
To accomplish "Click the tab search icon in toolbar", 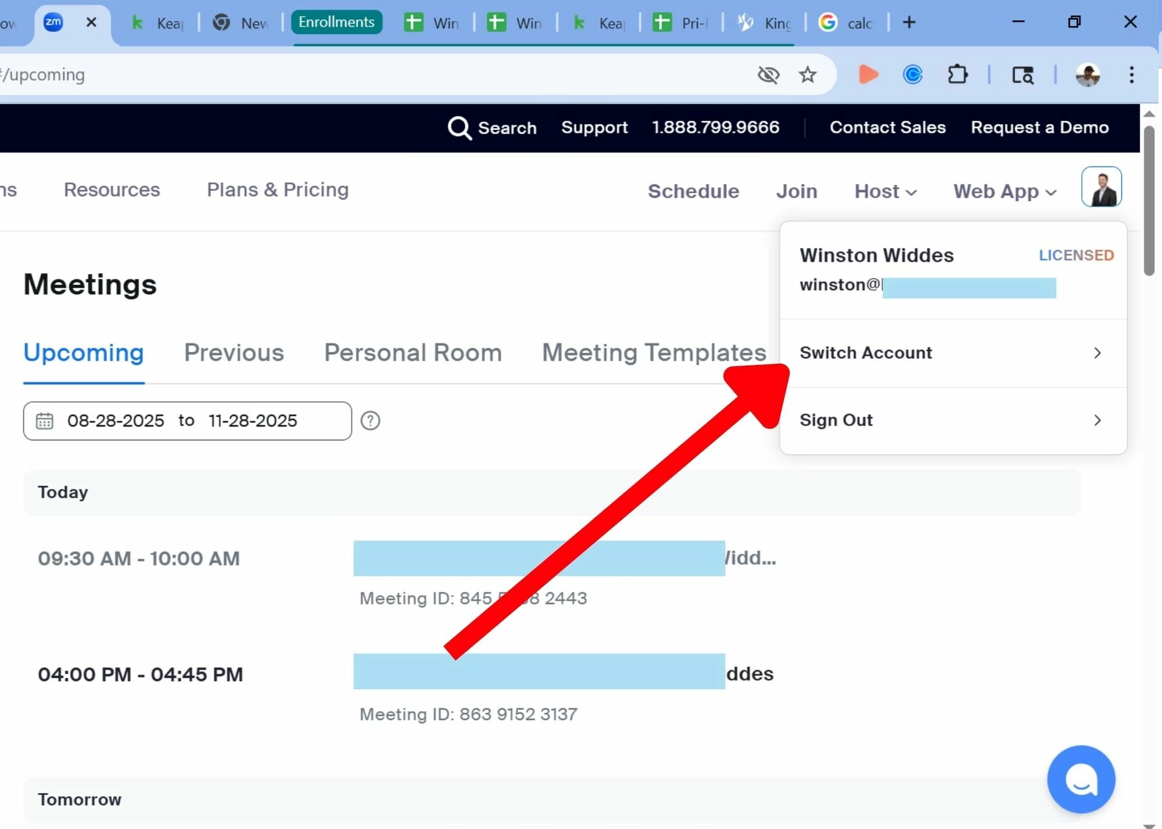I will pyautogui.click(x=1023, y=75).
